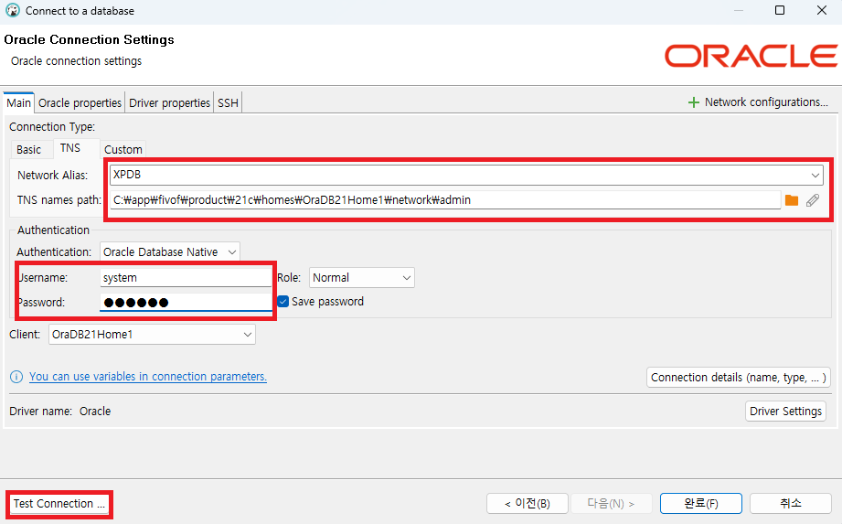Click the green plus Network configurations icon
Image resolution: width=842 pixels, height=524 pixels.
click(693, 102)
